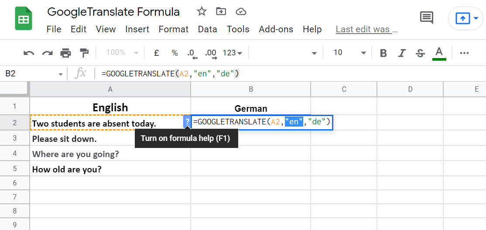
Task: Select cell A4 Where are you going?
Action: (x=110, y=154)
